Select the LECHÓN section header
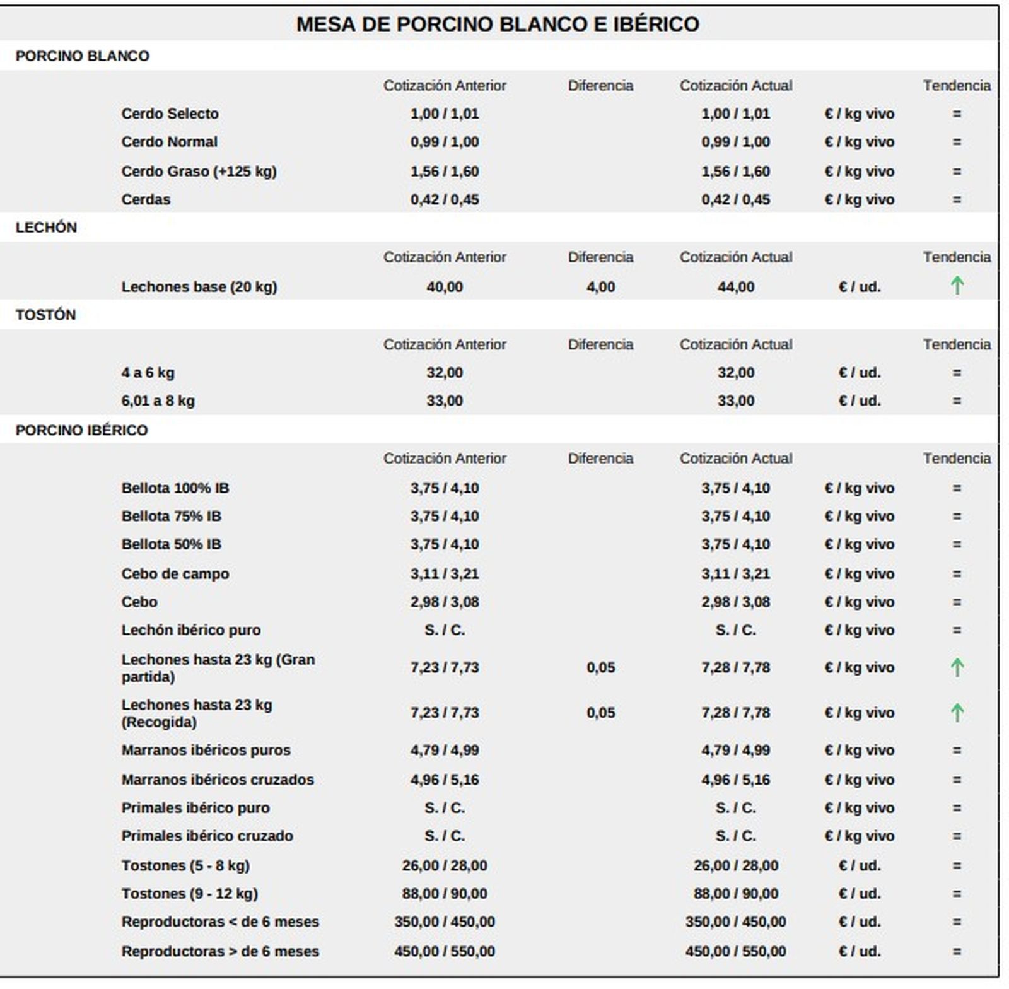The image size is (1009, 989). click(x=46, y=228)
